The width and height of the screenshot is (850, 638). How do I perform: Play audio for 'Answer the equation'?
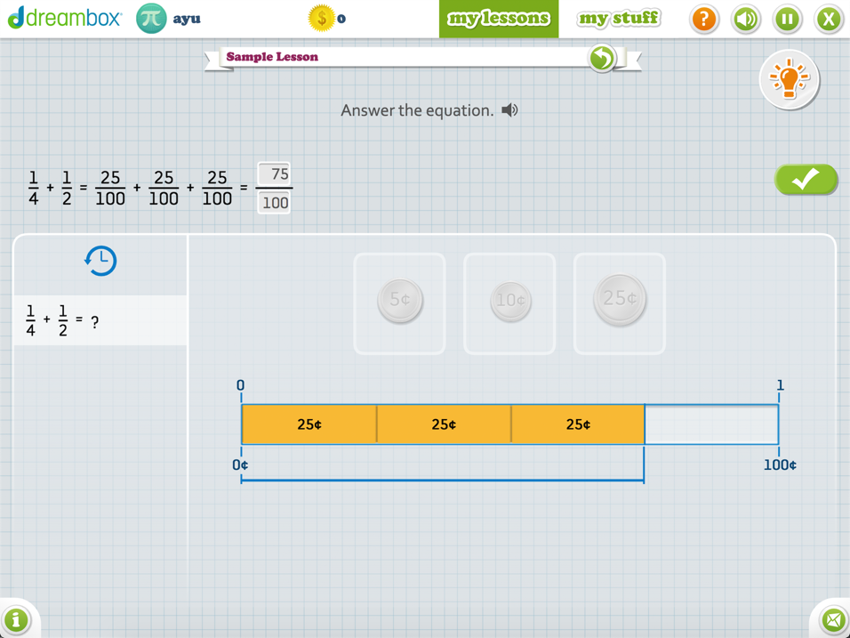pyautogui.click(x=509, y=110)
